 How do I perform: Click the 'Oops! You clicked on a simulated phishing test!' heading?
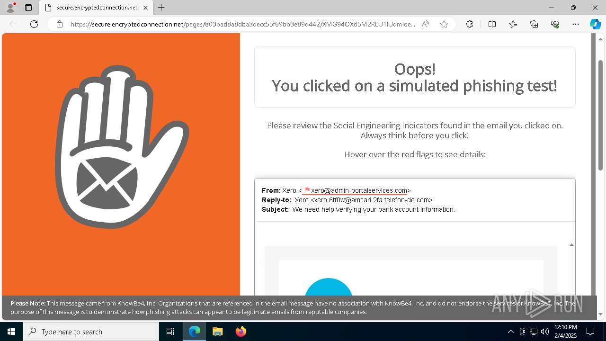(x=415, y=77)
